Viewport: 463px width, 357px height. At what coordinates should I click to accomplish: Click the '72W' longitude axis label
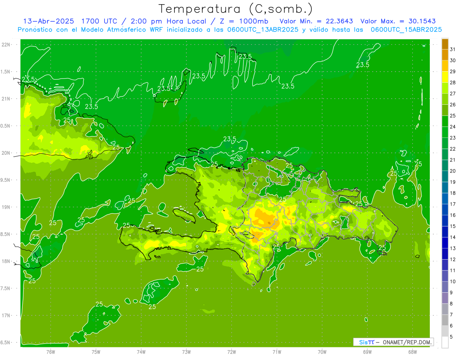tap(231, 352)
